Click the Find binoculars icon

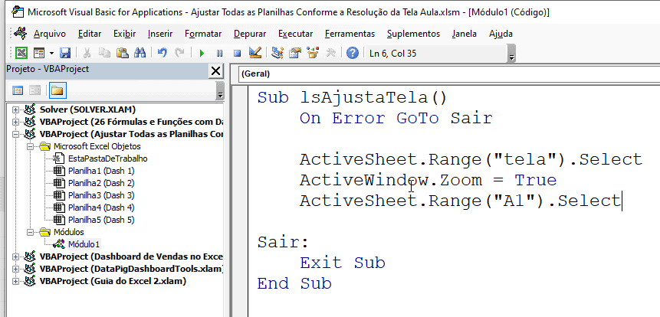pos(140,53)
